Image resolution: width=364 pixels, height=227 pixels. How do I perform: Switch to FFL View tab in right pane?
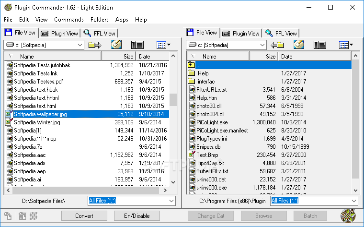coord(281,34)
